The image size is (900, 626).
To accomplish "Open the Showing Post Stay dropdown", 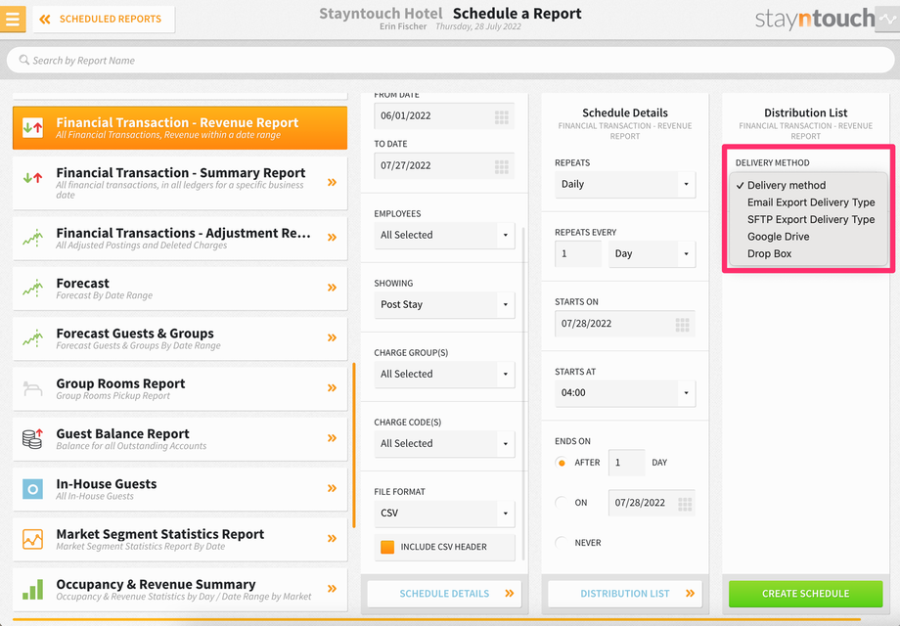I will click(x=444, y=304).
